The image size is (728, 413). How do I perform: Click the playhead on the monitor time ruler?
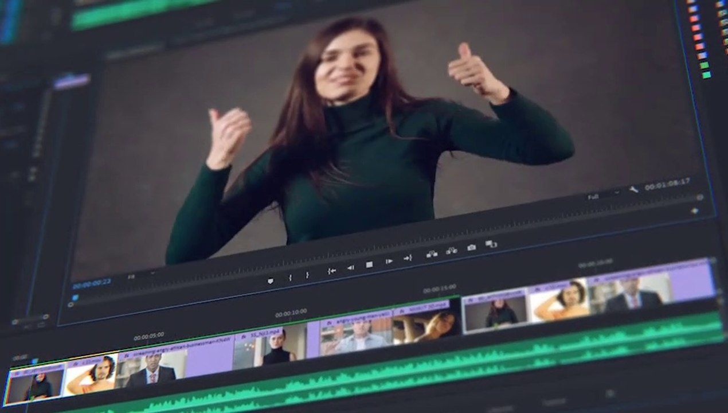pyautogui.click(x=75, y=297)
